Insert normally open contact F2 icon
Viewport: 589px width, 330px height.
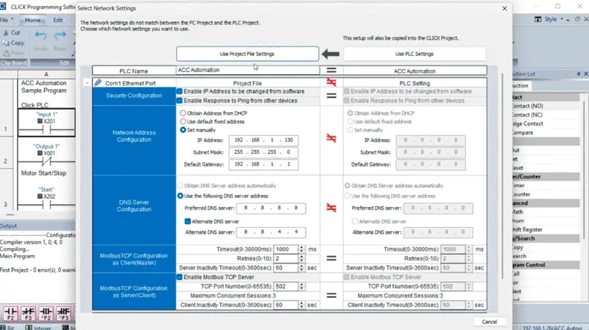pyautogui.click(x=10, y=314)
